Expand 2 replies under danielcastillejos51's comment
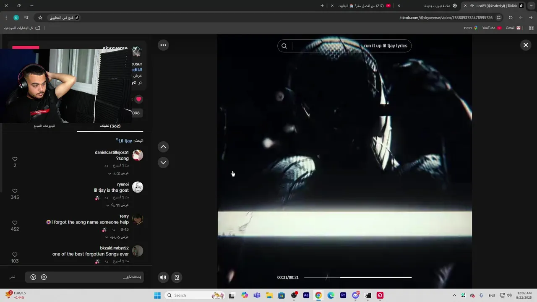Image resolution: width=537 pixels, height=302 pixels. coord(118,173)
